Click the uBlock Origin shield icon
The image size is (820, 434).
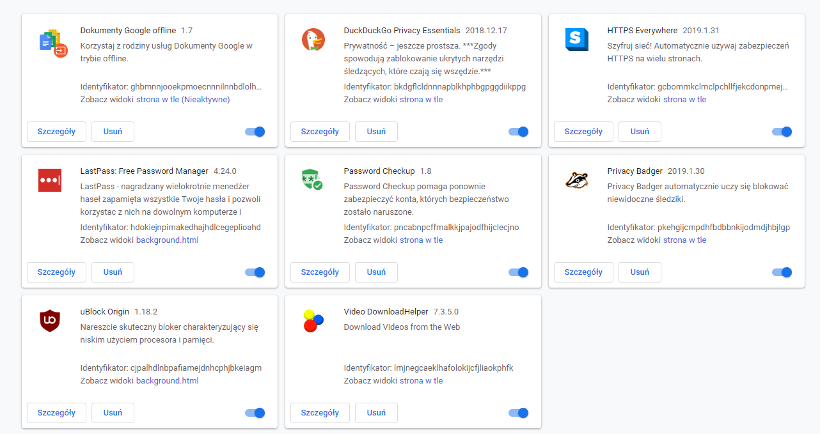click(x=50, y=320)
